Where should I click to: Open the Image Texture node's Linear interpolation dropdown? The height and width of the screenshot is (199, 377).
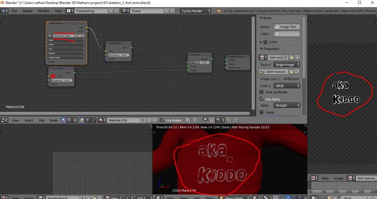[x=66, y=44]
